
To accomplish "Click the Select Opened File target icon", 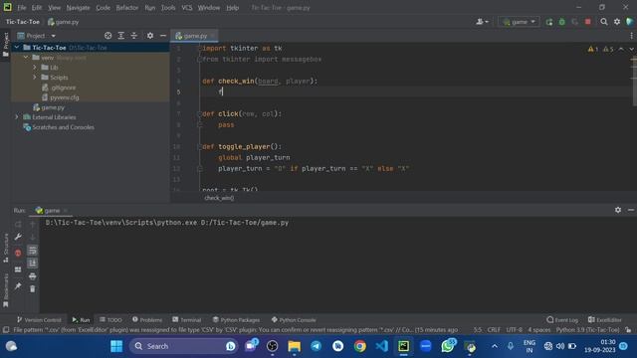I will pyautogui.click(x=108, y=36).
